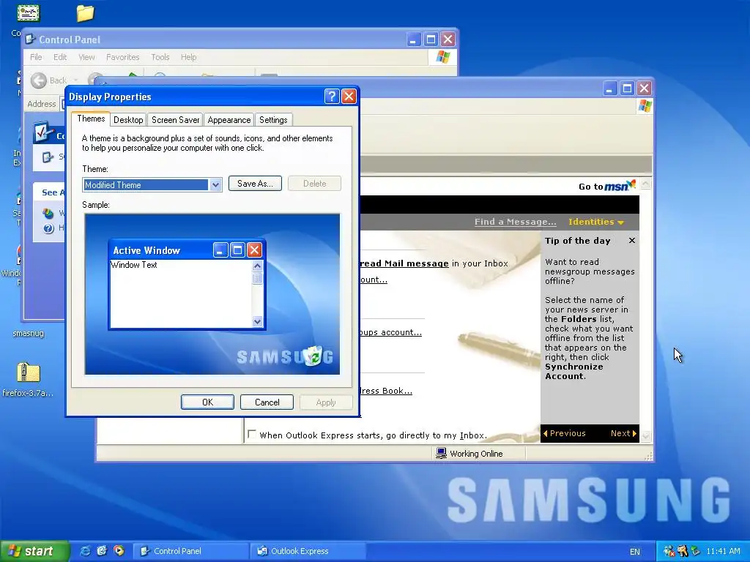The image size is (750, 562).
Task: Click scroll down arrow in Outlook Express pane
Action: point(646,435)
